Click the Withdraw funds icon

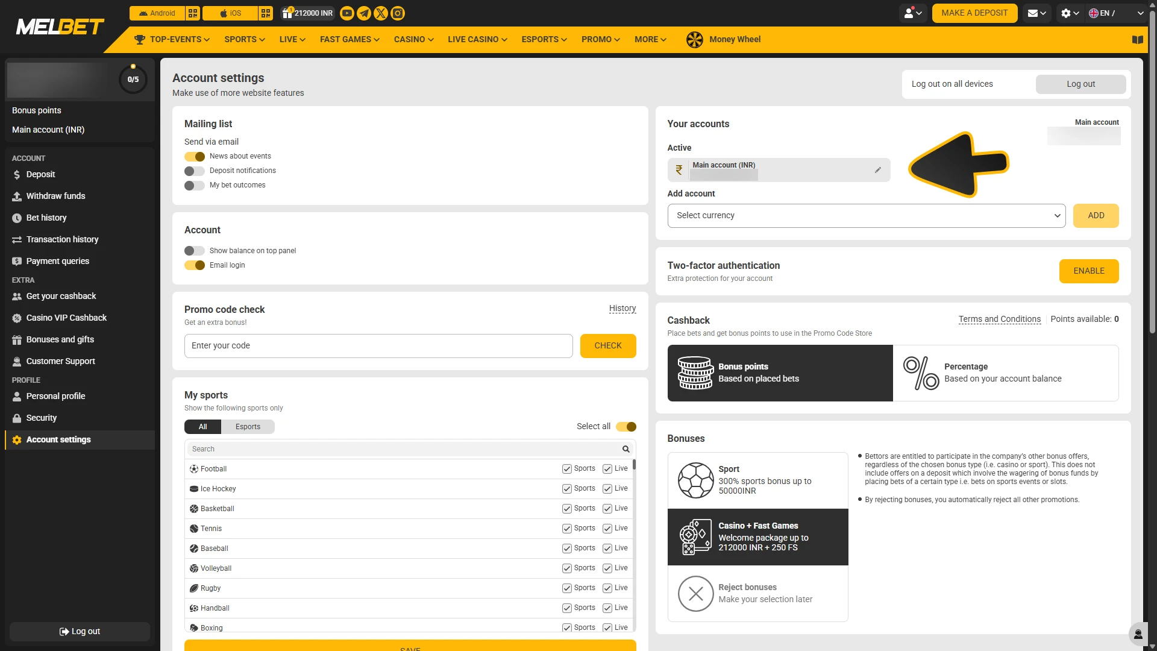17,197
